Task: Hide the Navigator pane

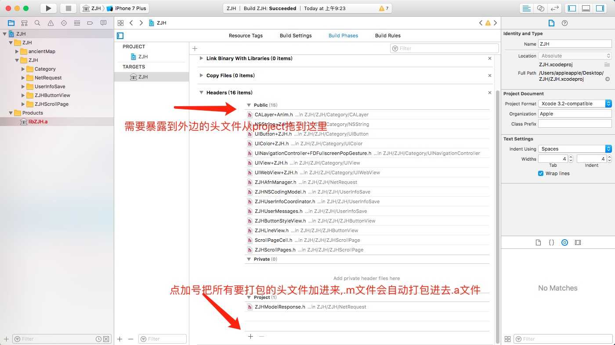Action: [572, 8]
